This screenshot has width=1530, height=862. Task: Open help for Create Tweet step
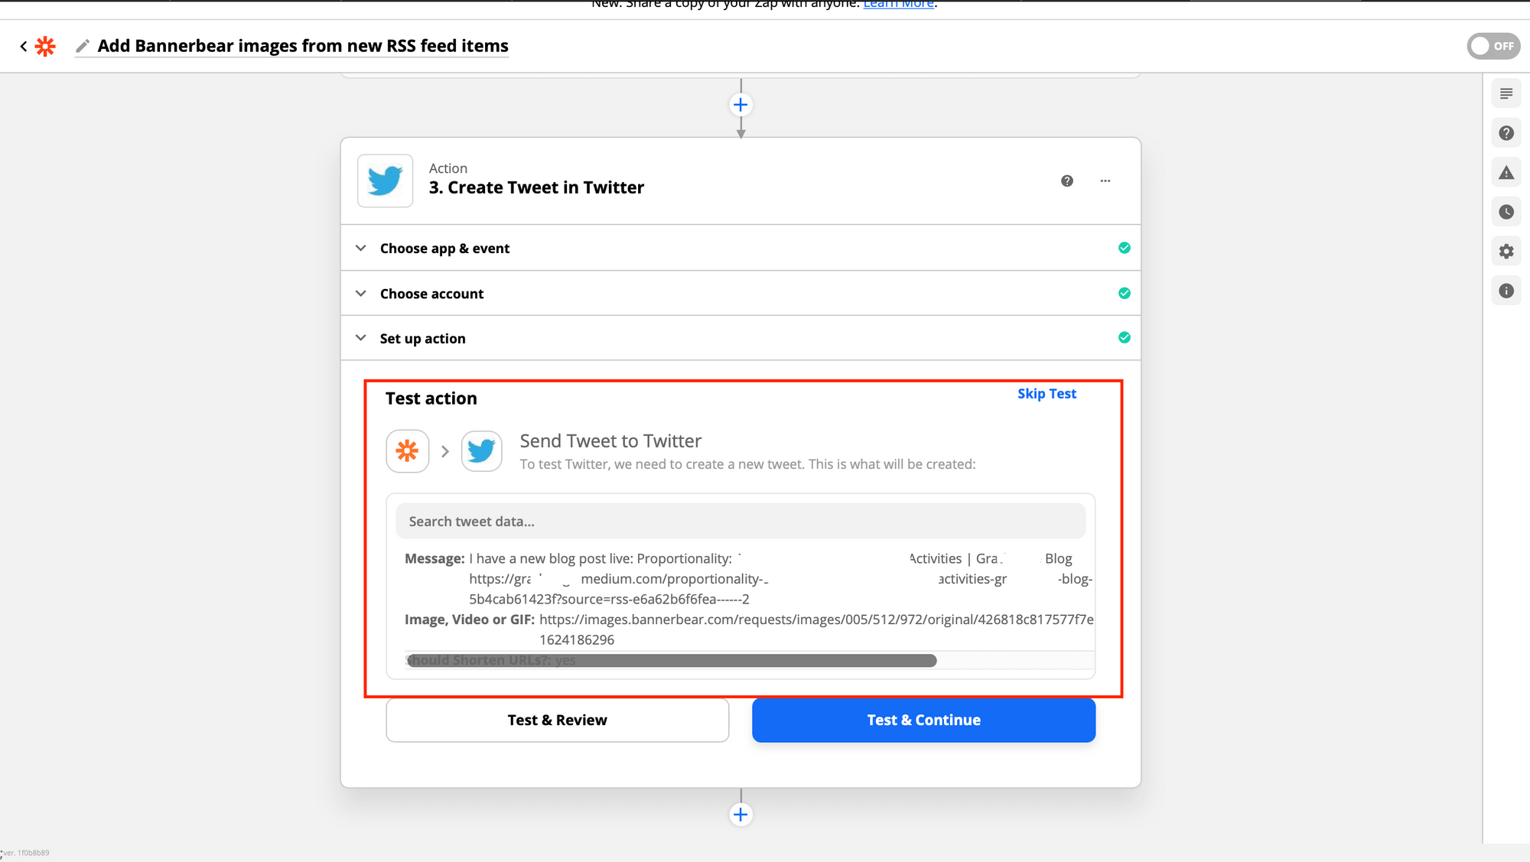[1067, 181]
